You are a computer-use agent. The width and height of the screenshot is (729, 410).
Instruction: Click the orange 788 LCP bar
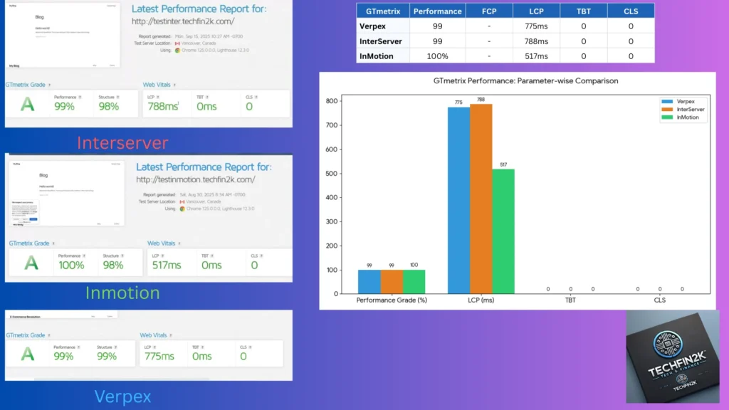[481, 199]
